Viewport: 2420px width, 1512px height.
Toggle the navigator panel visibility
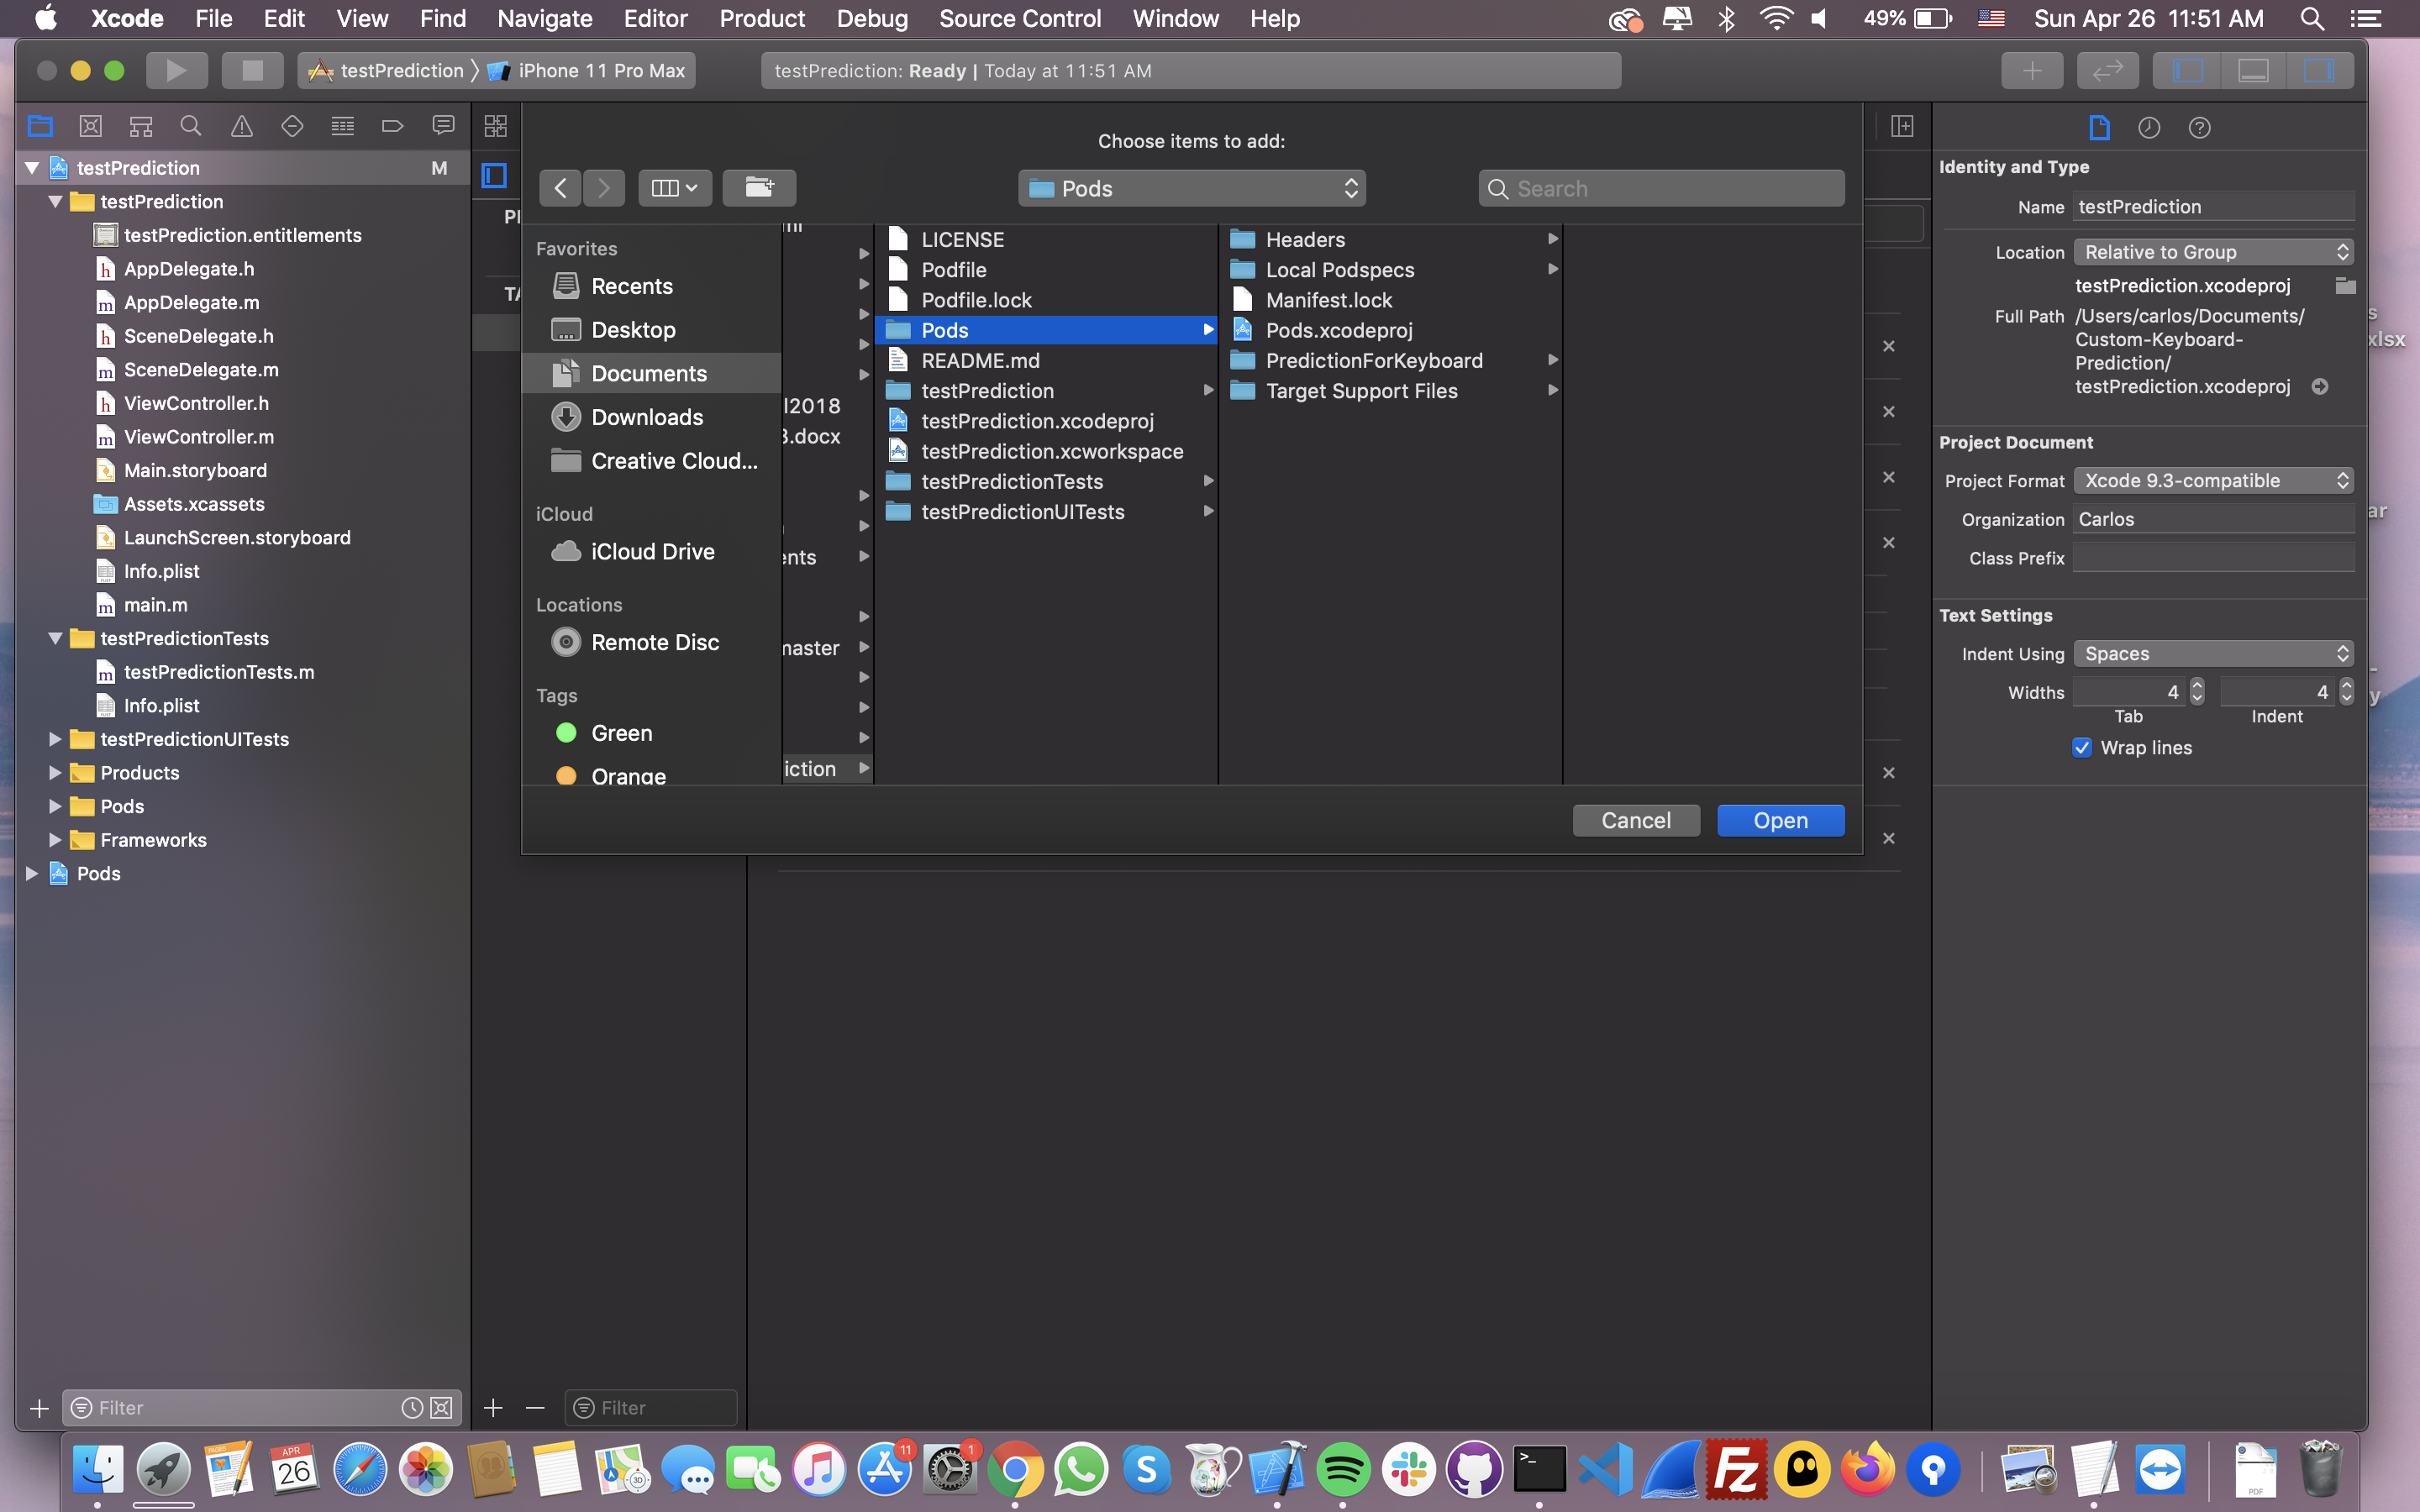pyautogui.click(x=2187, y=70)
